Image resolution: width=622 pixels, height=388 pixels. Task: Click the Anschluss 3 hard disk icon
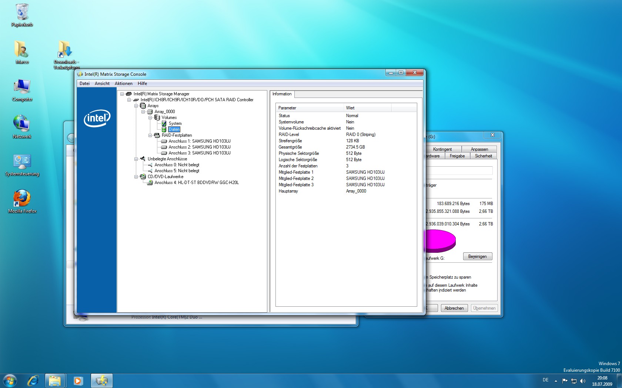click(164, 153)
